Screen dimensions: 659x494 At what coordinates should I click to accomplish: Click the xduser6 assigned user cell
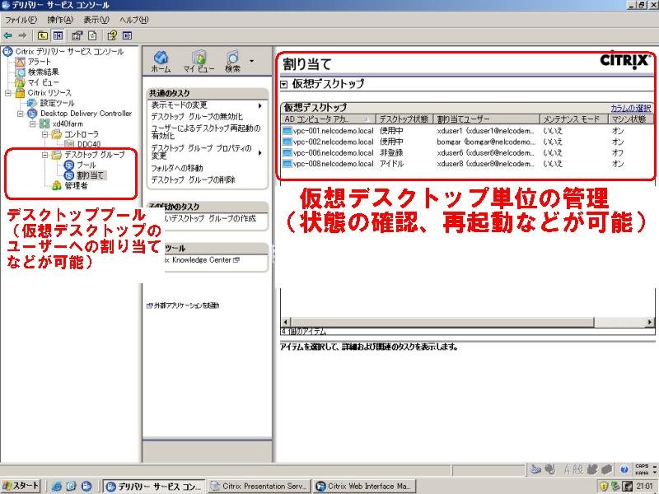click(486, 153)
